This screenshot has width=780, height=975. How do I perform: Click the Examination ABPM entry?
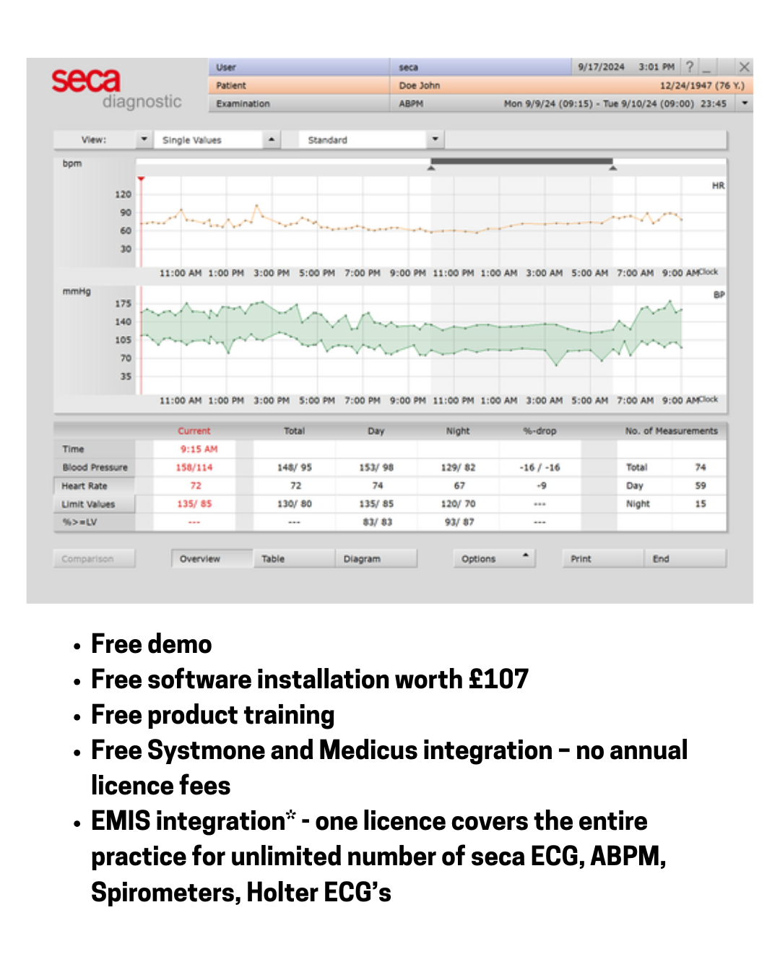pyautogui.click(x=411, y=103)
